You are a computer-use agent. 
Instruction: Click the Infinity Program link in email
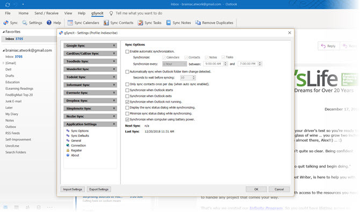[x=266, y=208]
